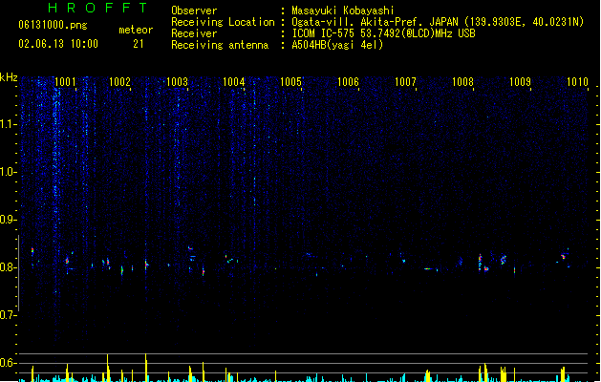Click the 0.8 kHz frequency label
This screenshot has width=601, height=382.
(9, 267)
